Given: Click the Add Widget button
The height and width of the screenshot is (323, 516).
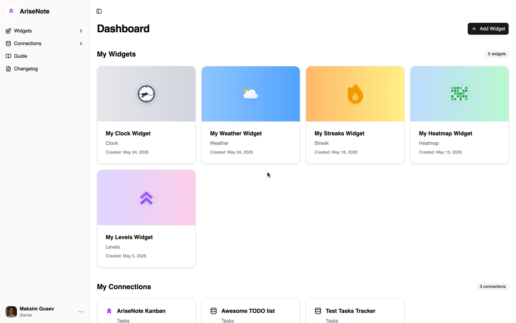Looking at the screenshot, I should pyautogui.click(x=488, y=29).
